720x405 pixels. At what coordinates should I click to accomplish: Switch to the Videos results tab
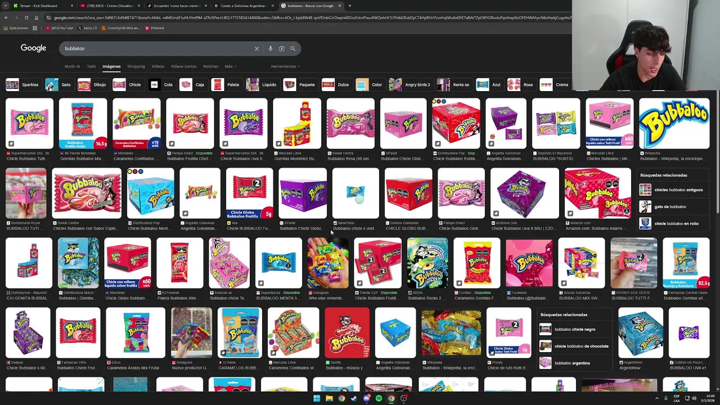coord(157,66)
